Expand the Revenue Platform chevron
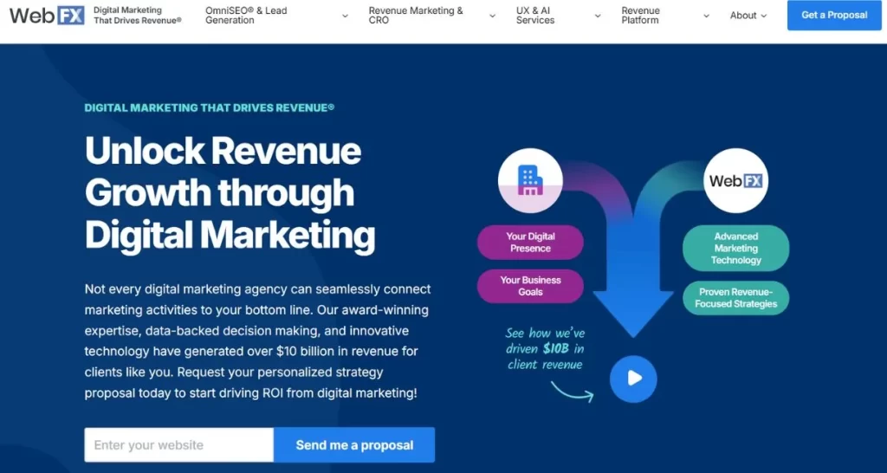 [706, 16]
